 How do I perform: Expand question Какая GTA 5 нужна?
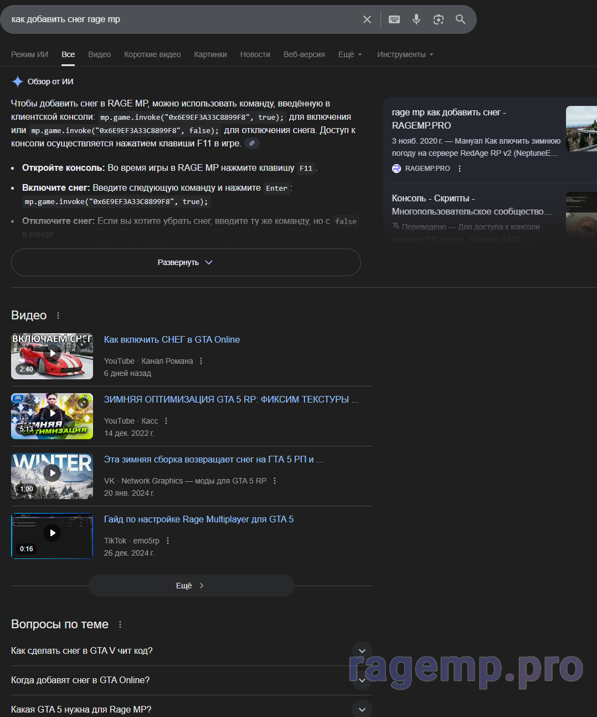(x=362, y=709)
